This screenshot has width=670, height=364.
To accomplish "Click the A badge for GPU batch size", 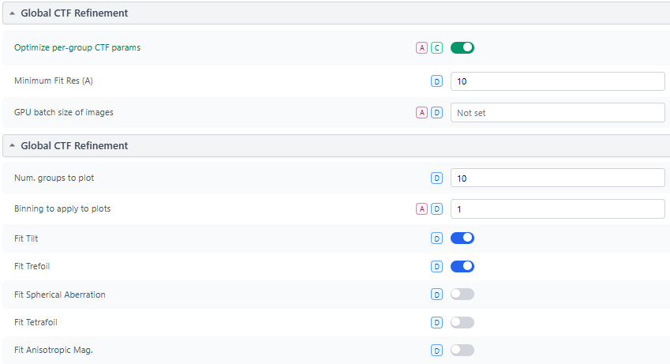I will pos(422,113).
